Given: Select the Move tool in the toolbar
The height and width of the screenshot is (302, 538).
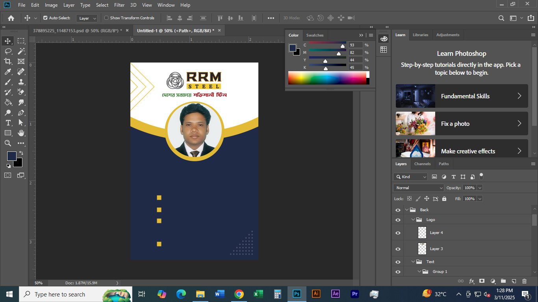Looking at the screenshot, I should pos(8,41).
